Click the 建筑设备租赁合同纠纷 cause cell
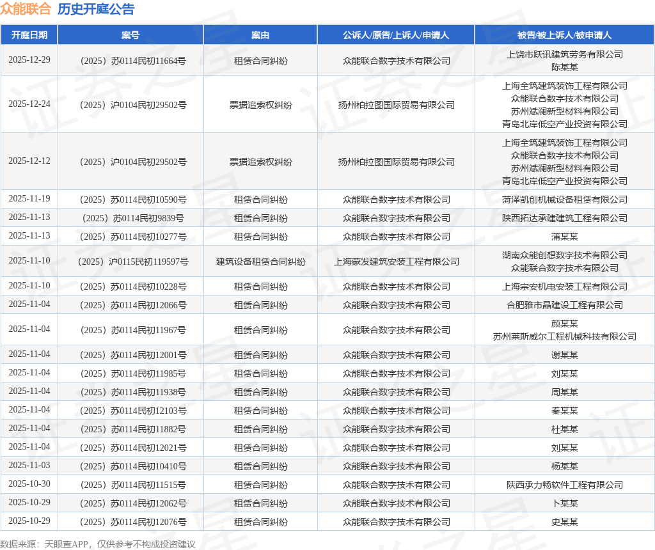Image resolution: width=655 pixels, height=550 pixels. pos(260,262)
